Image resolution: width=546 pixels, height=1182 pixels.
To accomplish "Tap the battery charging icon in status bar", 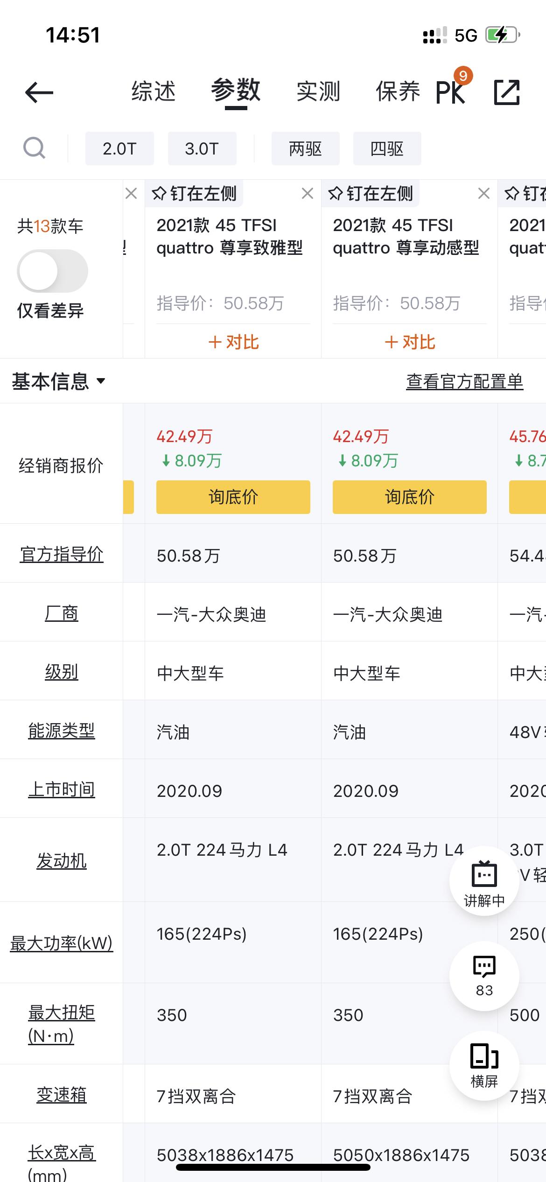I will click(503, 35).
